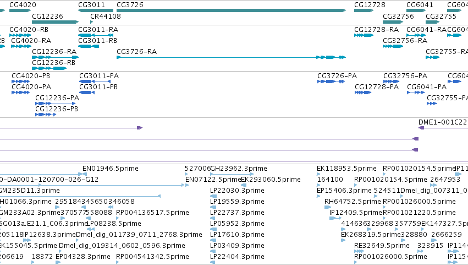Open transcript CG6041-RA
The image size is (468, 265).
(x=416, y=35)
